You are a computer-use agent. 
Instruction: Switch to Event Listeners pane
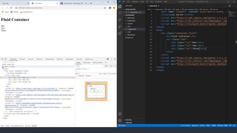pyautogui.click(x=98, y=62)
